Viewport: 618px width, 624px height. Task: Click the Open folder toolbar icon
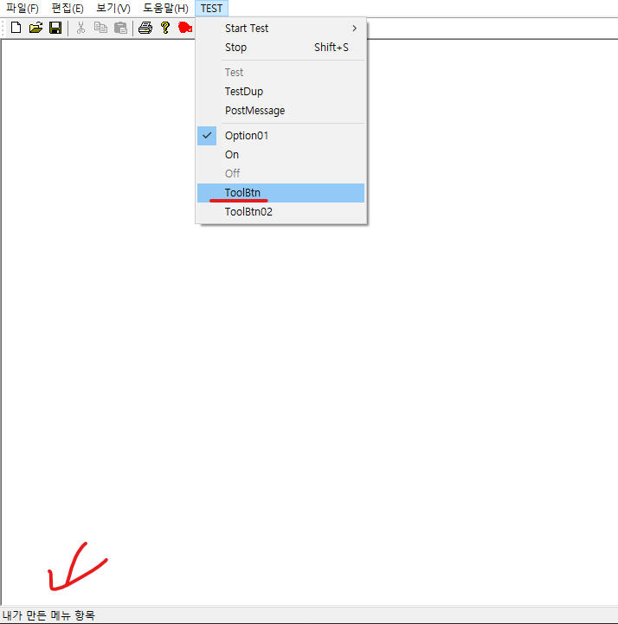[x=35, y=28]
